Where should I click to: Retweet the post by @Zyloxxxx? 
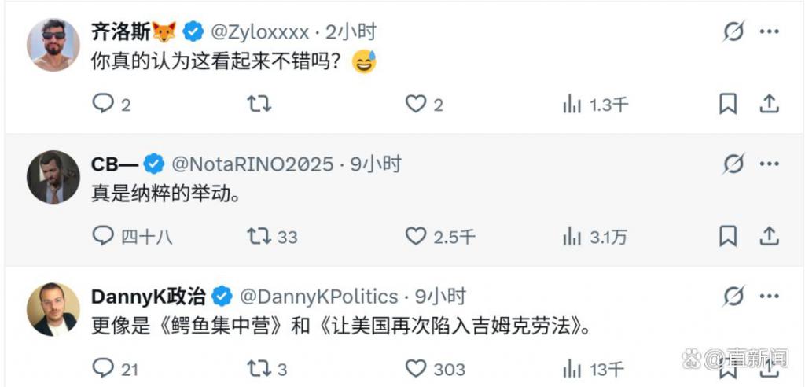[x=259, y=105]
